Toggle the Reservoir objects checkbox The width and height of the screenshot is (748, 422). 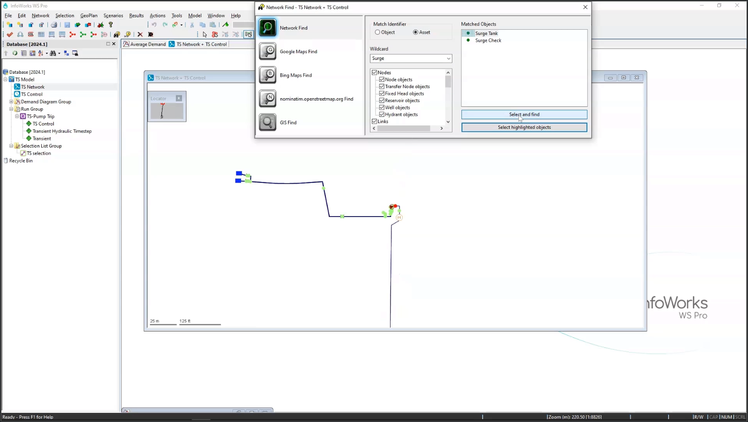[x=382, y=101]
